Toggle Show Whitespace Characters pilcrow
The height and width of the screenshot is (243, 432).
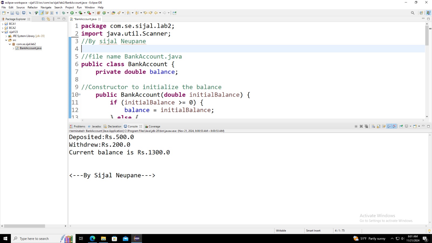(x=57, y=13)
